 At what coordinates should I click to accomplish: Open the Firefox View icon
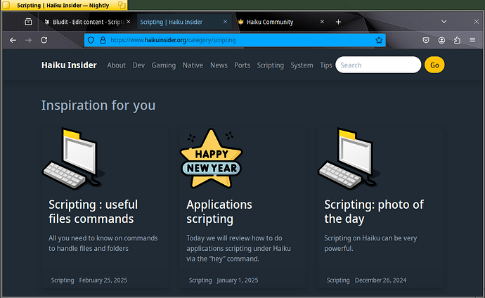pyautogui.click(x=28, y=22)
